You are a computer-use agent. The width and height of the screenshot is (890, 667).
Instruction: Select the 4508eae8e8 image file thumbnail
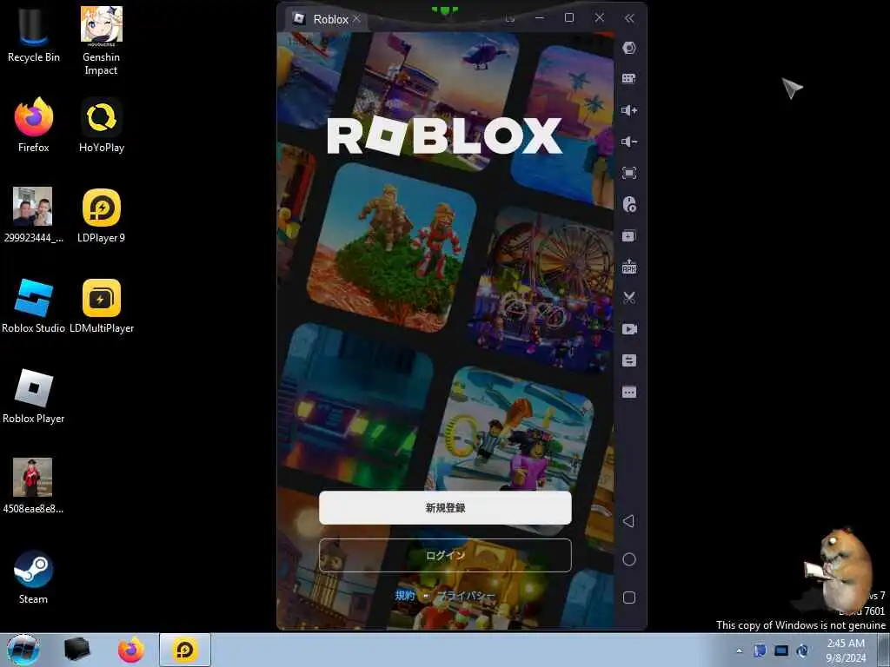click(33, 486)
